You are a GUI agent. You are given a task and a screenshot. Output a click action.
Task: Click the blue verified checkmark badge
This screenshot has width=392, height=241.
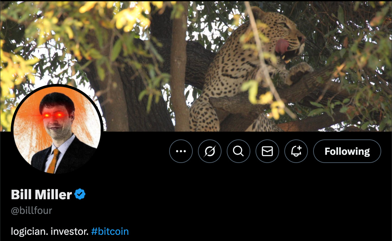pos(80,194)
